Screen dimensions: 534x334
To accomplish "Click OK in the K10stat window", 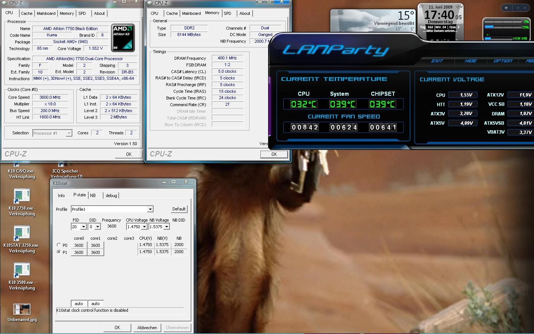I will (x=117, y=328).
